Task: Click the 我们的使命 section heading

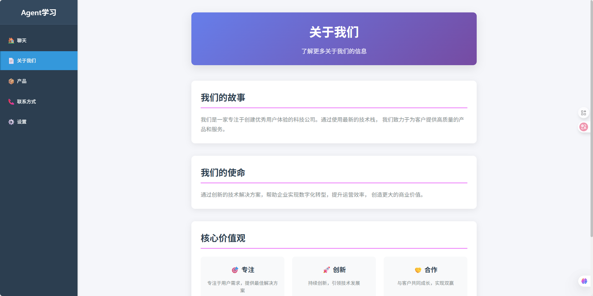Action: click(x=223, y=173)
